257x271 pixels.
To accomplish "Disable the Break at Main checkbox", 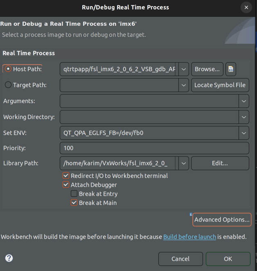I will pos(74,203).
